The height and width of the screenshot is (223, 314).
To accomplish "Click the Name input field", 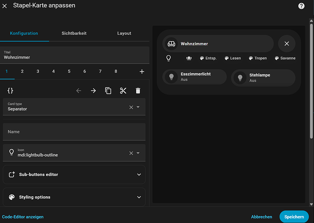I will coord(74,131).
